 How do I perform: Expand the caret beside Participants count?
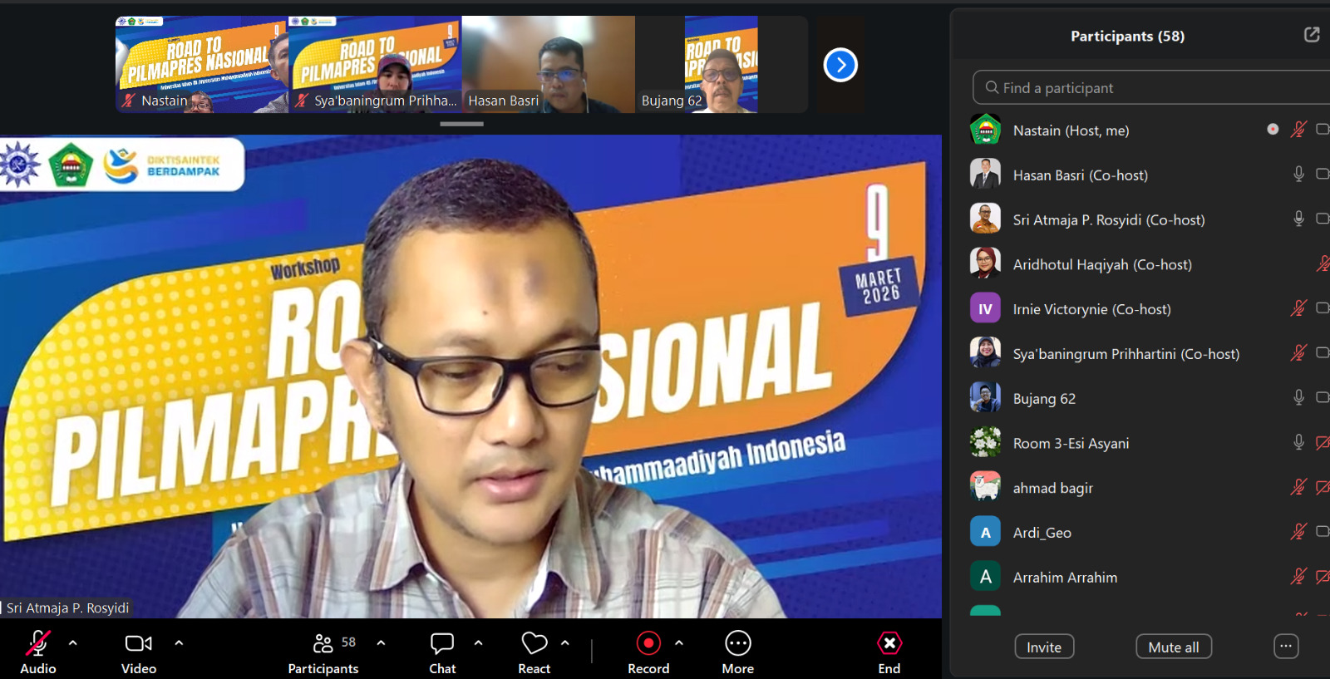[x=381, y=642]
